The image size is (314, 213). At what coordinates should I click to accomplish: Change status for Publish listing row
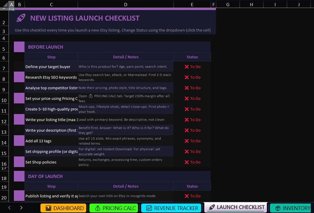tap(192, 196)
